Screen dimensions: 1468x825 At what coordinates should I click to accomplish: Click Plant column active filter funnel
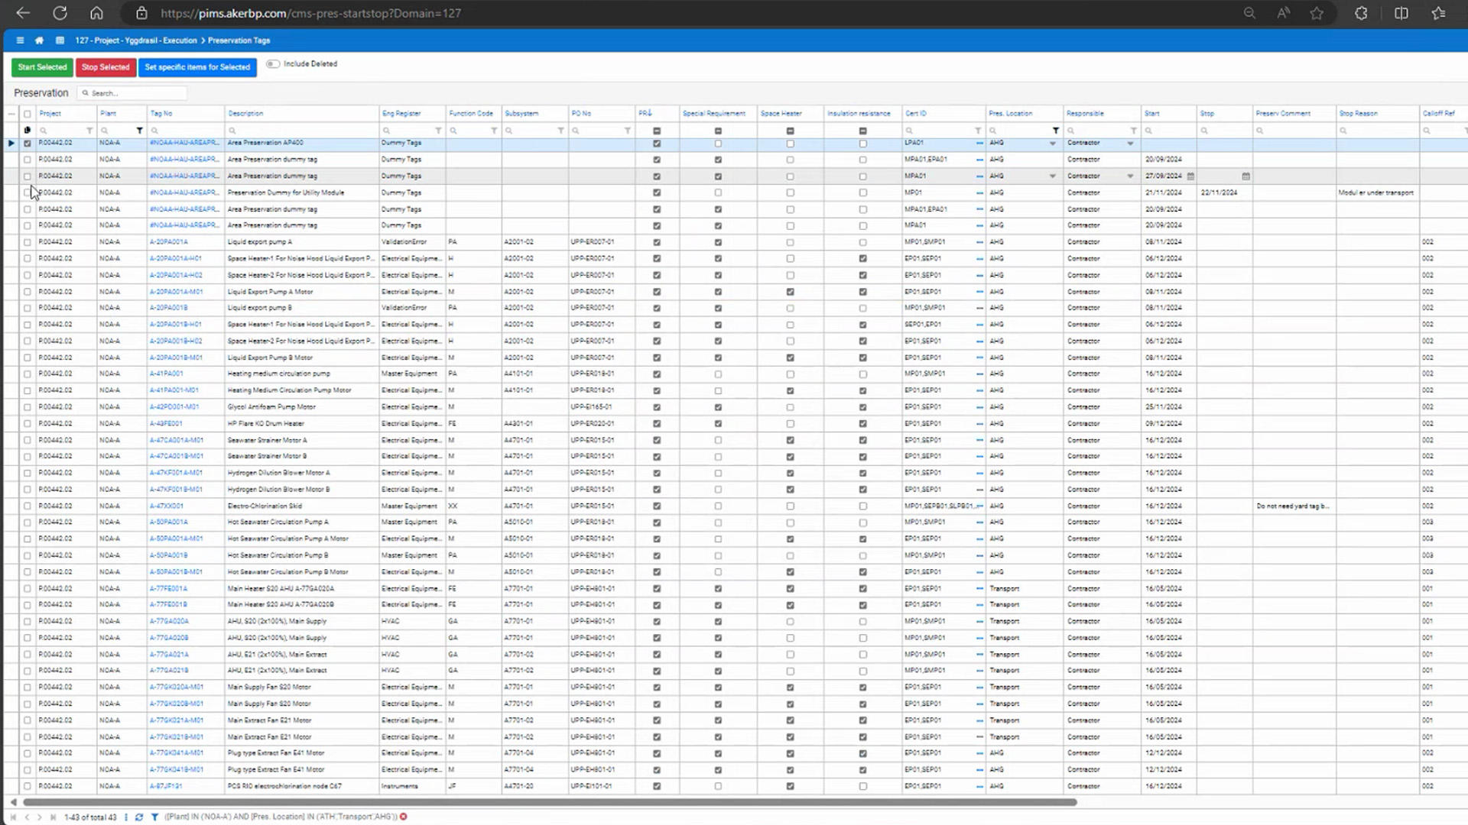[139, 131]
